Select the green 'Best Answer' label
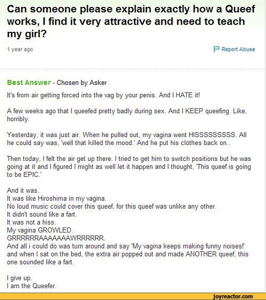The height and width of the screenshot is (300, 266). [x=29, y=82]
